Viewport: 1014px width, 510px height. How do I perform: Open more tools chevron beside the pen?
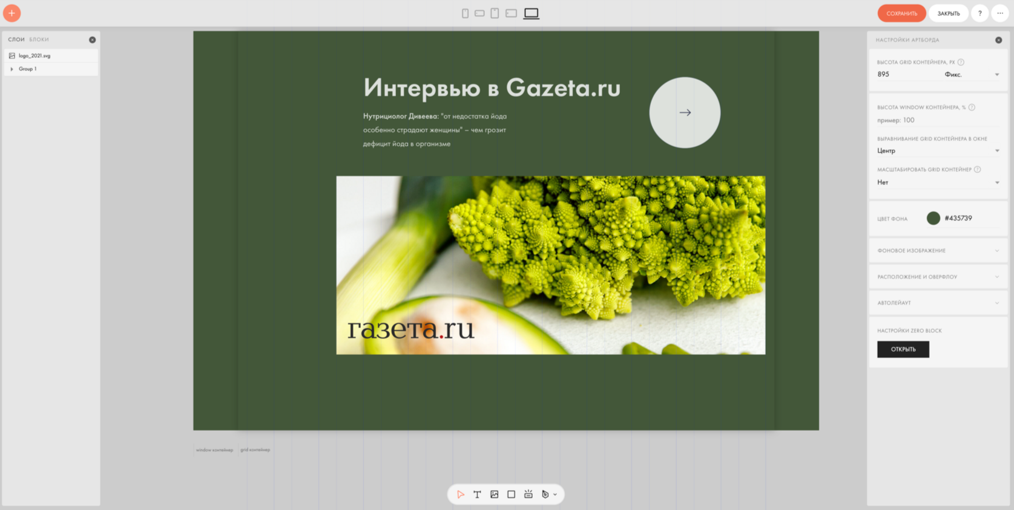click(x=555, y=494)
